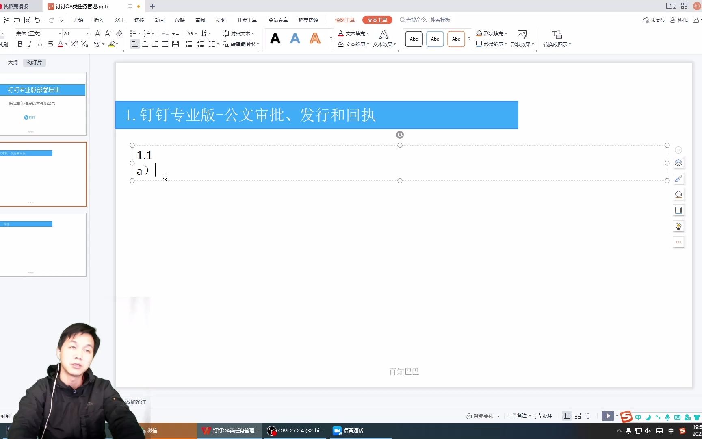Apply the black shadow text style preset
Image resolution: width=702 pixels, height=439 pixels.
click(275, 39)
